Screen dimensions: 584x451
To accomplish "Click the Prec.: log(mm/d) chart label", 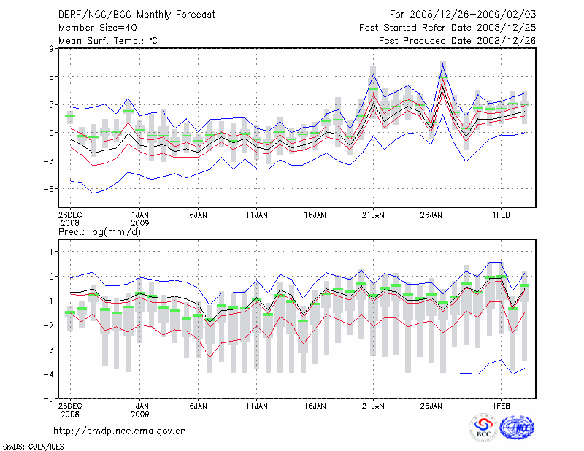I will 99,232.
